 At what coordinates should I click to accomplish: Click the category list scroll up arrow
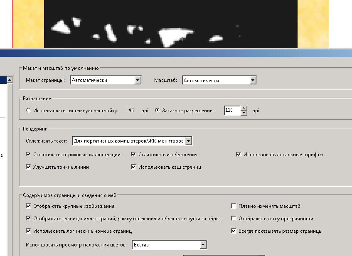[10, 80]
